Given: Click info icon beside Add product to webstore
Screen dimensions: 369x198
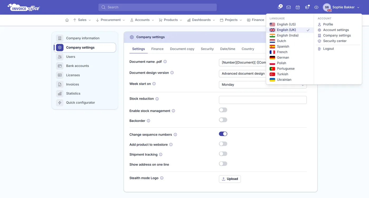Looking at the screenshot, I should point(171,144).
